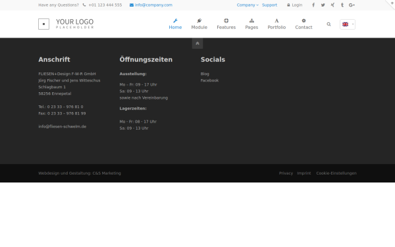Viewport: 395px width, 247px height.
Task: Click the 58256 Ennepetal address line
Action: pyautogui.click(x=55, y=94)
